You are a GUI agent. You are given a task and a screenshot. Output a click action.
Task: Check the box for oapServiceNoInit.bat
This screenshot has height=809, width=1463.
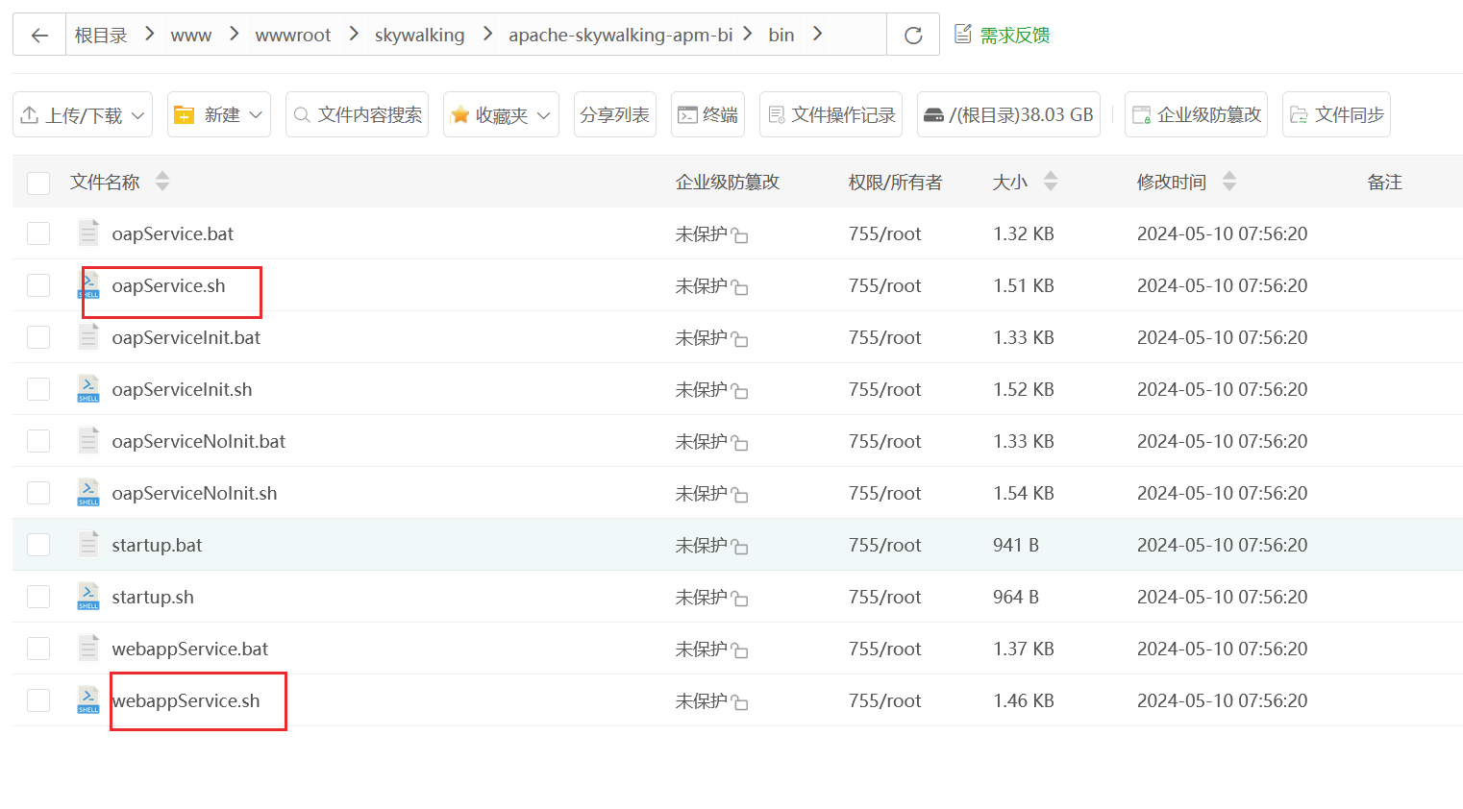tap(38, 441)
